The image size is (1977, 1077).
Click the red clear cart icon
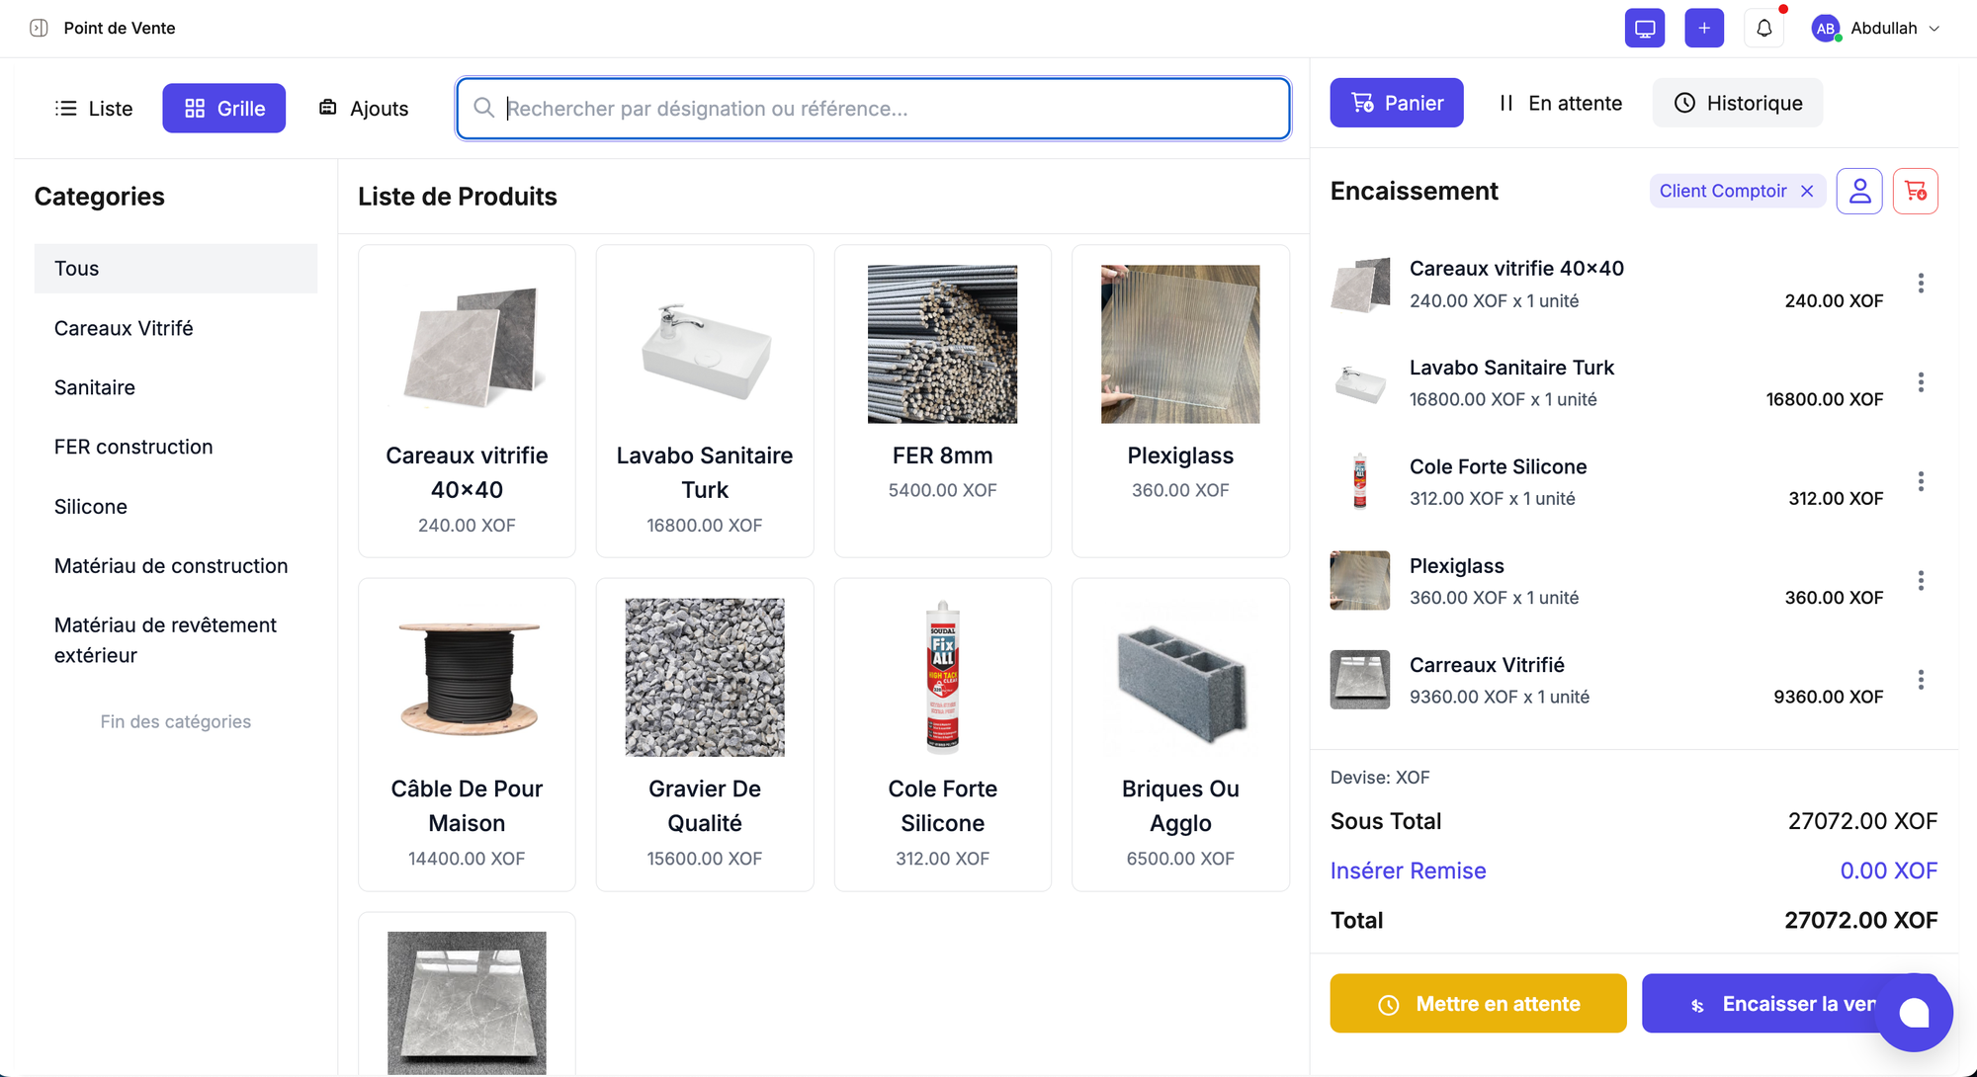[1915, 191]
